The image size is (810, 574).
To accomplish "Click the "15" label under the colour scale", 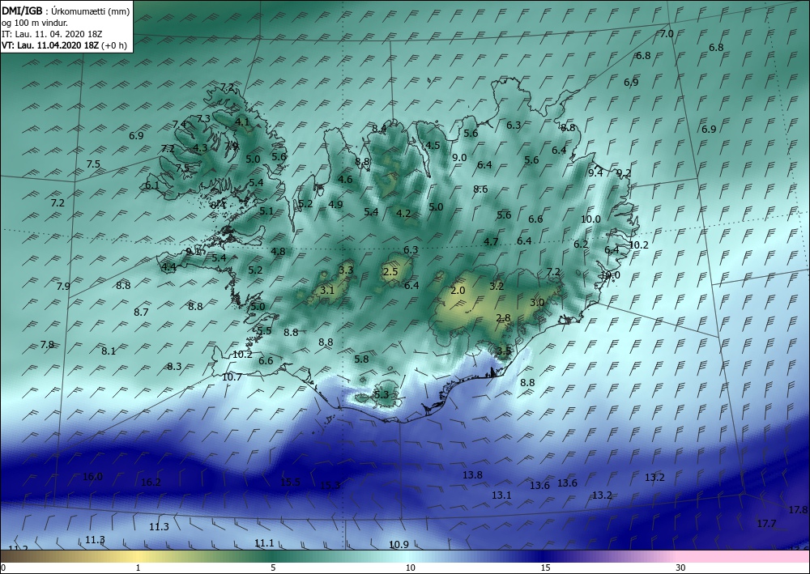I will (x=545, y=568).
